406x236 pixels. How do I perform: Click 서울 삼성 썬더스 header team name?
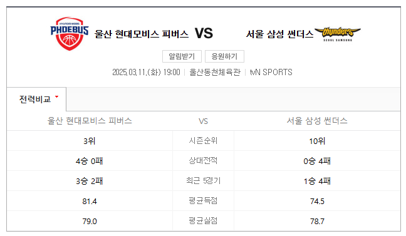pos(279,34)
